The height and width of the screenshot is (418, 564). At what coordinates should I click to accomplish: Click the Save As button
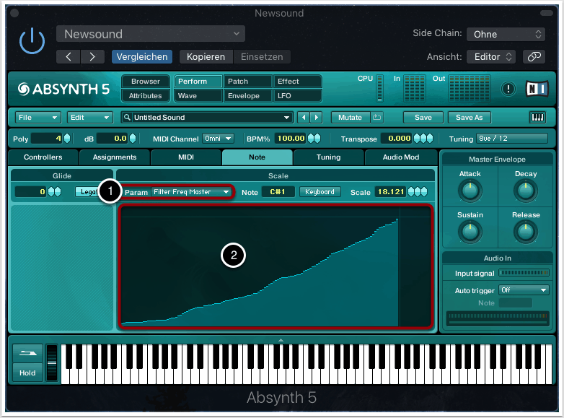(x=469, y=117)
